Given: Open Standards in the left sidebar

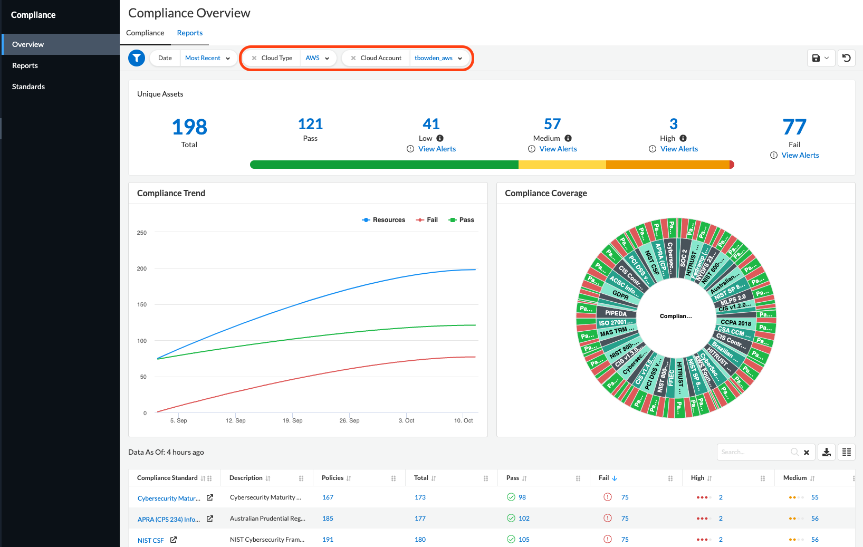Looking at the screenshot, I should click(28, 87).
